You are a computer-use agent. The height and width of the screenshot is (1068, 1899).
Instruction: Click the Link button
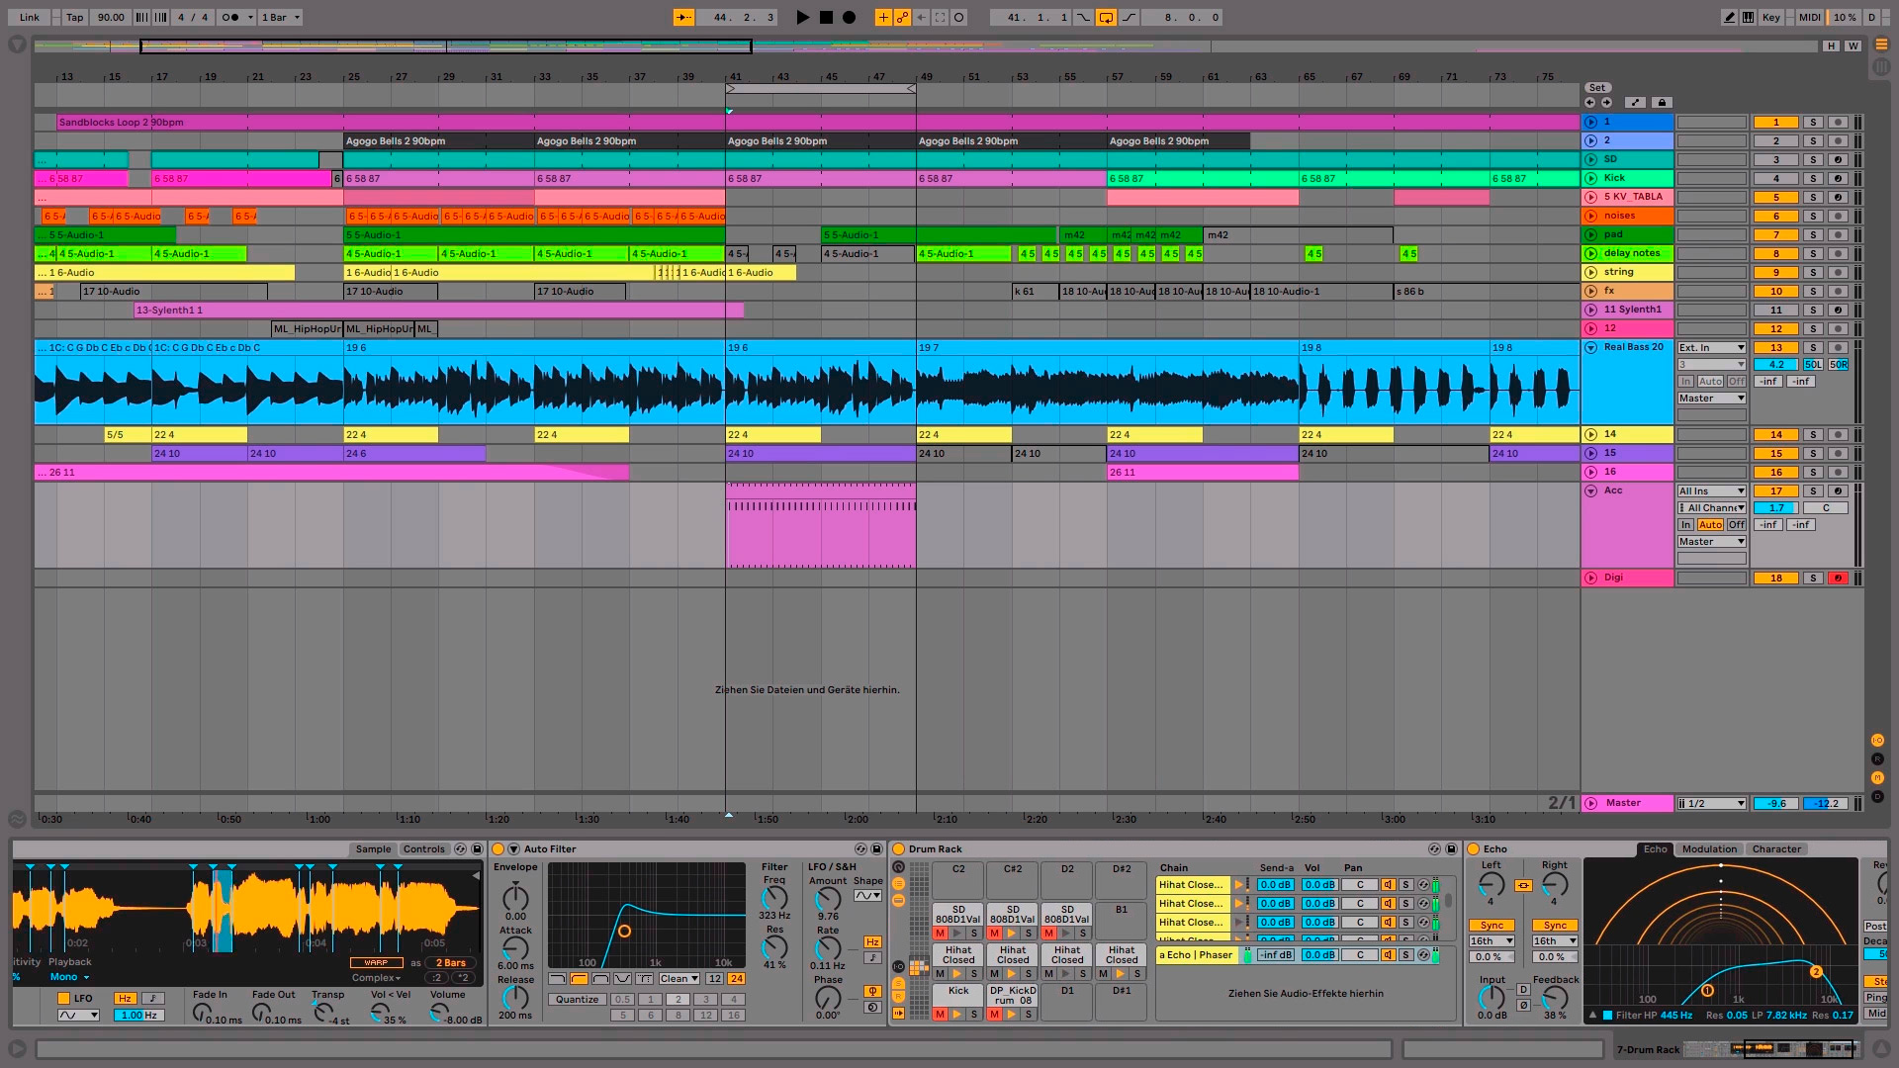30,17
